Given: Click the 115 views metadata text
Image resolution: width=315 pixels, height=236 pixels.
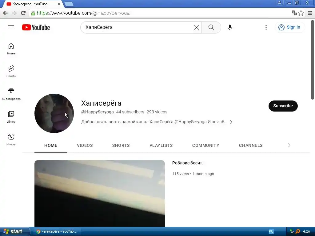Looking at the screenshot, I should pos(180,174).
